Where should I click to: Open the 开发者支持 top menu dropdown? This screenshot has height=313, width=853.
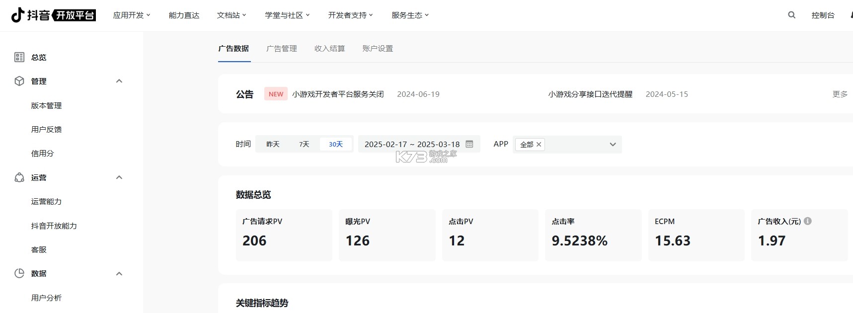coord(350,15)
